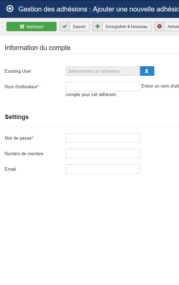Focus the Numéro de membre field

tap(103, 153)
